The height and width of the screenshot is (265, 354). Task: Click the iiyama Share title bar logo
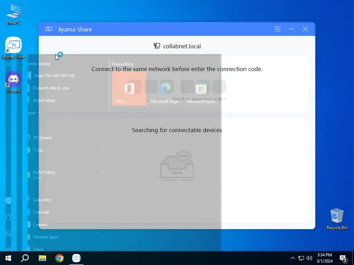[49, 29]
